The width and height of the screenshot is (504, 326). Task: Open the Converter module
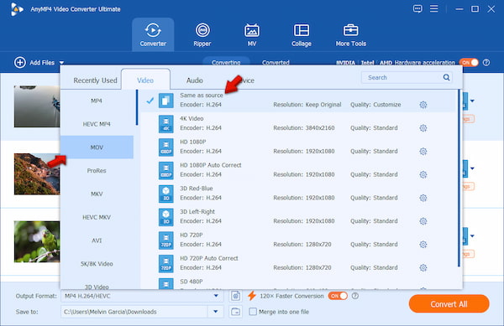(x=153, y=34)
